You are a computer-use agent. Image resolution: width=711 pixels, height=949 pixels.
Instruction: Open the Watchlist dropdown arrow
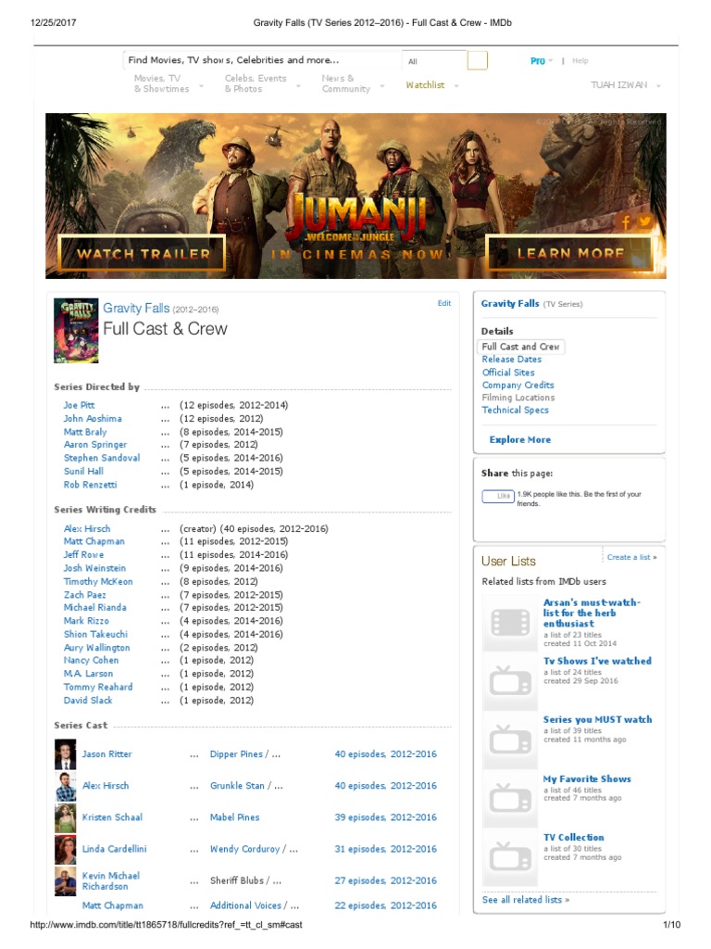click(456, 86)
